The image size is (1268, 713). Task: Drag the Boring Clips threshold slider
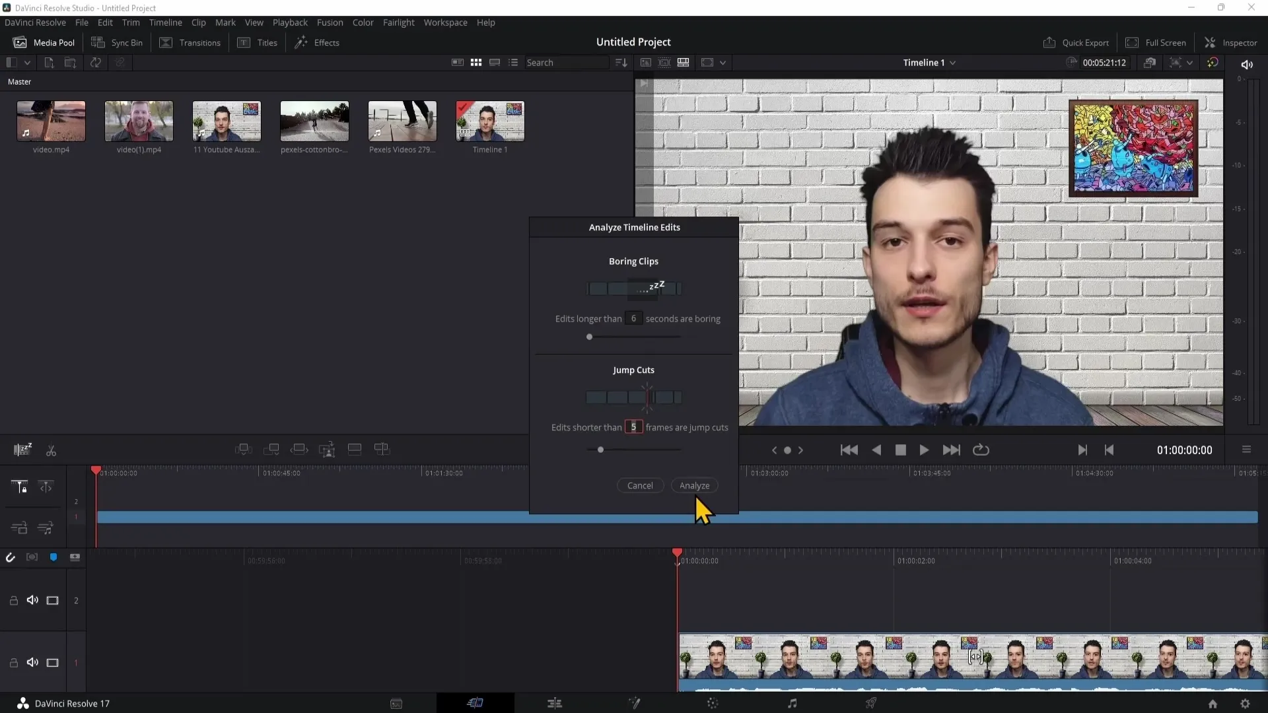588,338
